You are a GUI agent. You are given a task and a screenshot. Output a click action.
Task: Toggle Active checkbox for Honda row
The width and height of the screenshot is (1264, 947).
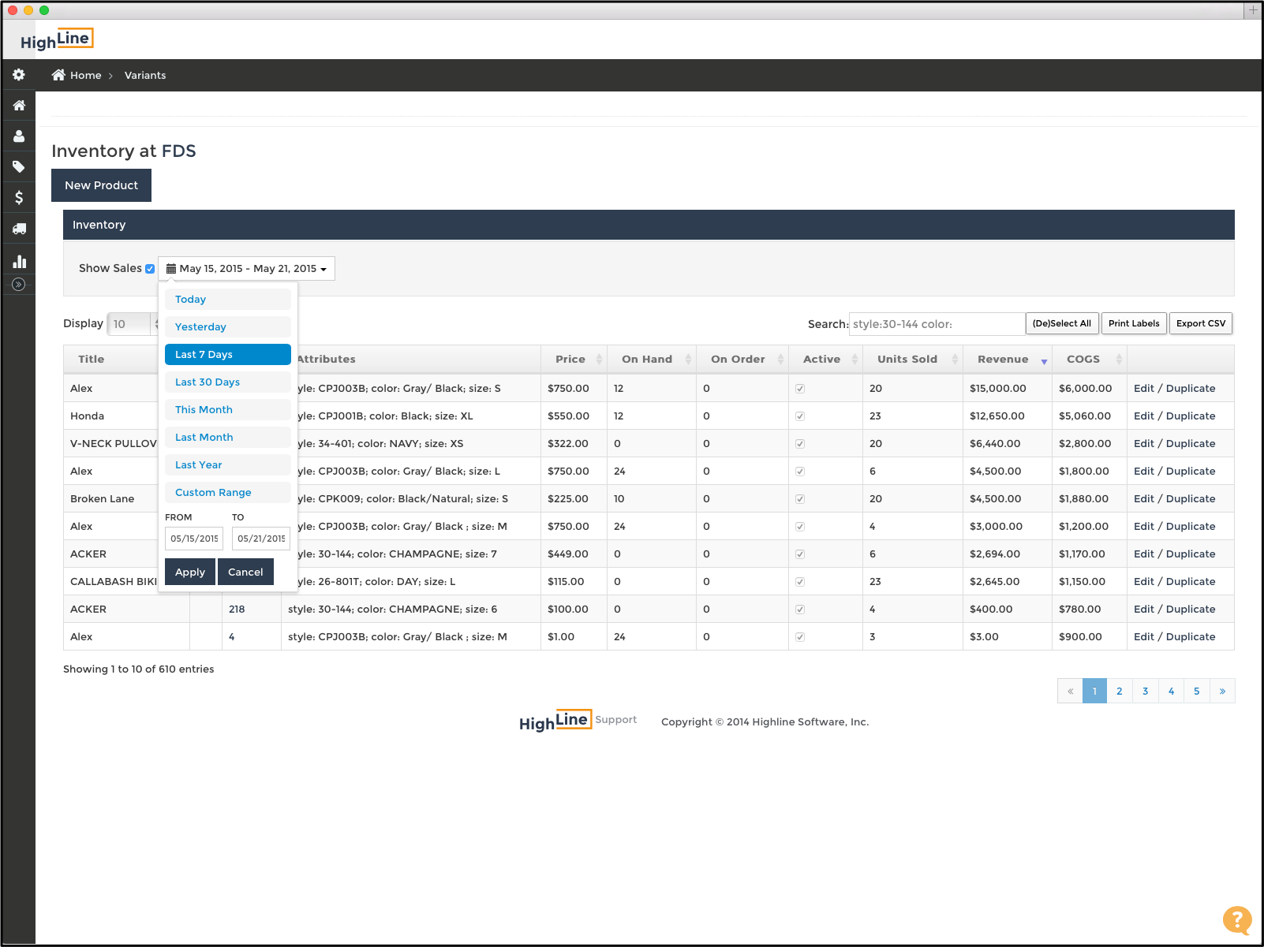point(800,416)
